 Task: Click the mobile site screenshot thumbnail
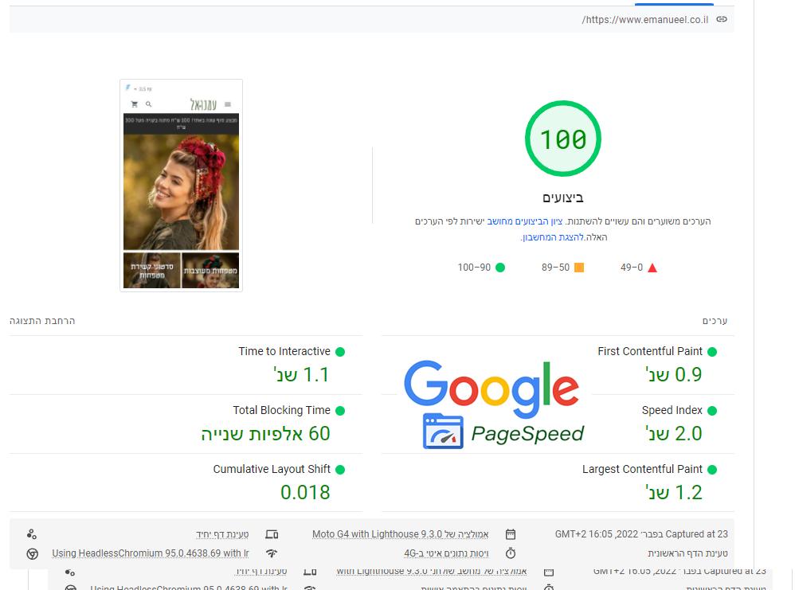(x=182, y=186)
